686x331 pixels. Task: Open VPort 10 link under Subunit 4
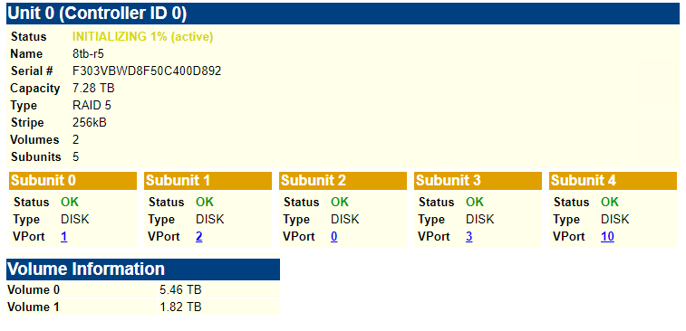coord(607,237)
